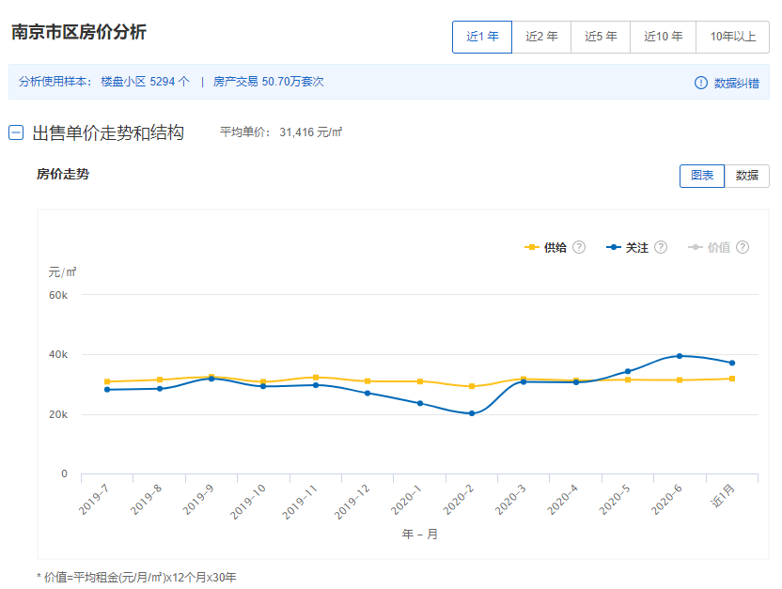This screenshot has width=782, height=589.
Task: Collapse the 出售单价走势和结构 section
Action: tap(16, 132)
